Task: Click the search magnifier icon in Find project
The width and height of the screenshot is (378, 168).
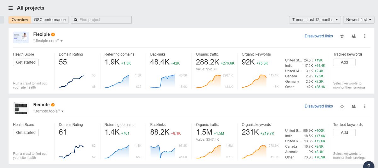Action: [x=76, y=20]
